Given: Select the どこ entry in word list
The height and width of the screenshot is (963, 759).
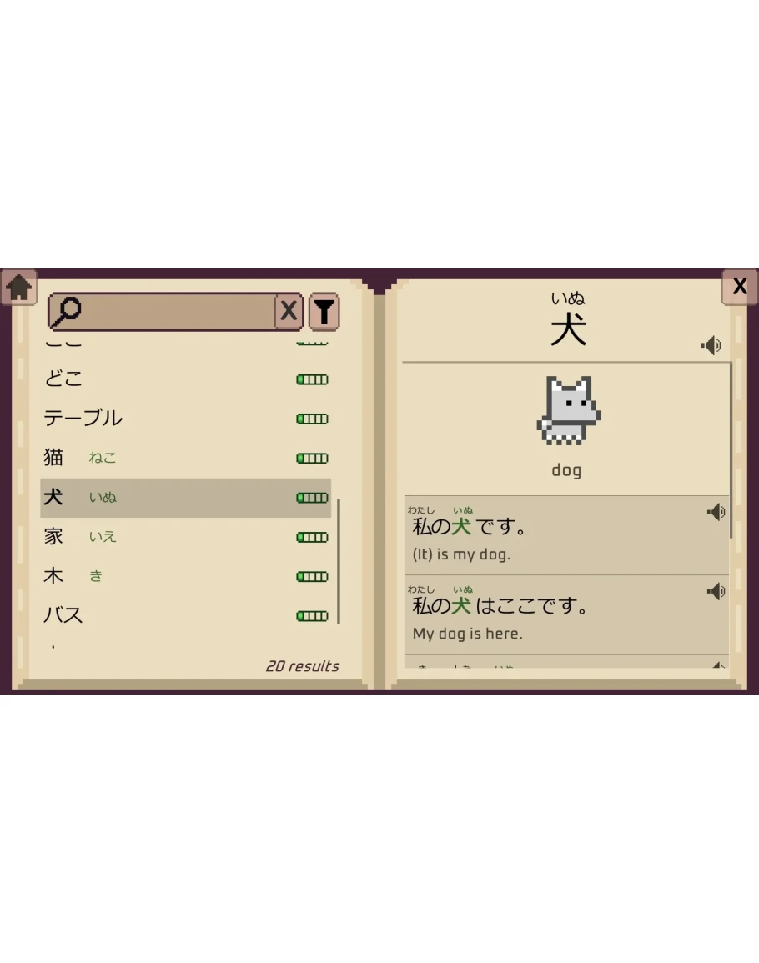Looking at the screenshot, I should point(186,379).
